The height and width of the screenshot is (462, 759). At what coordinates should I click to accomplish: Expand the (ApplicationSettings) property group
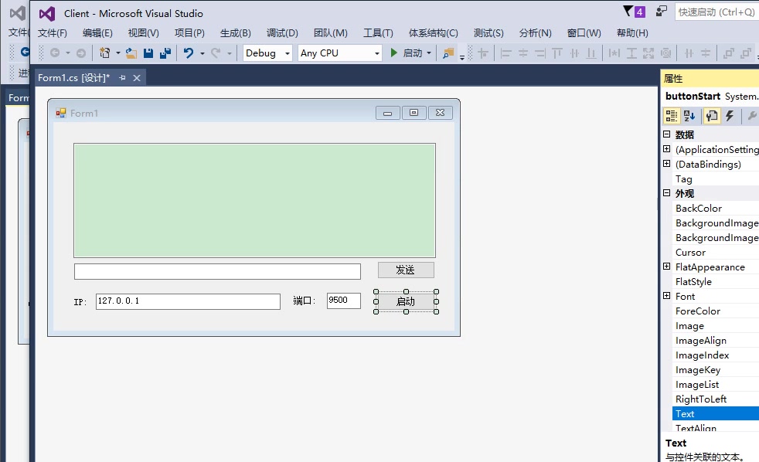[666, 149]
